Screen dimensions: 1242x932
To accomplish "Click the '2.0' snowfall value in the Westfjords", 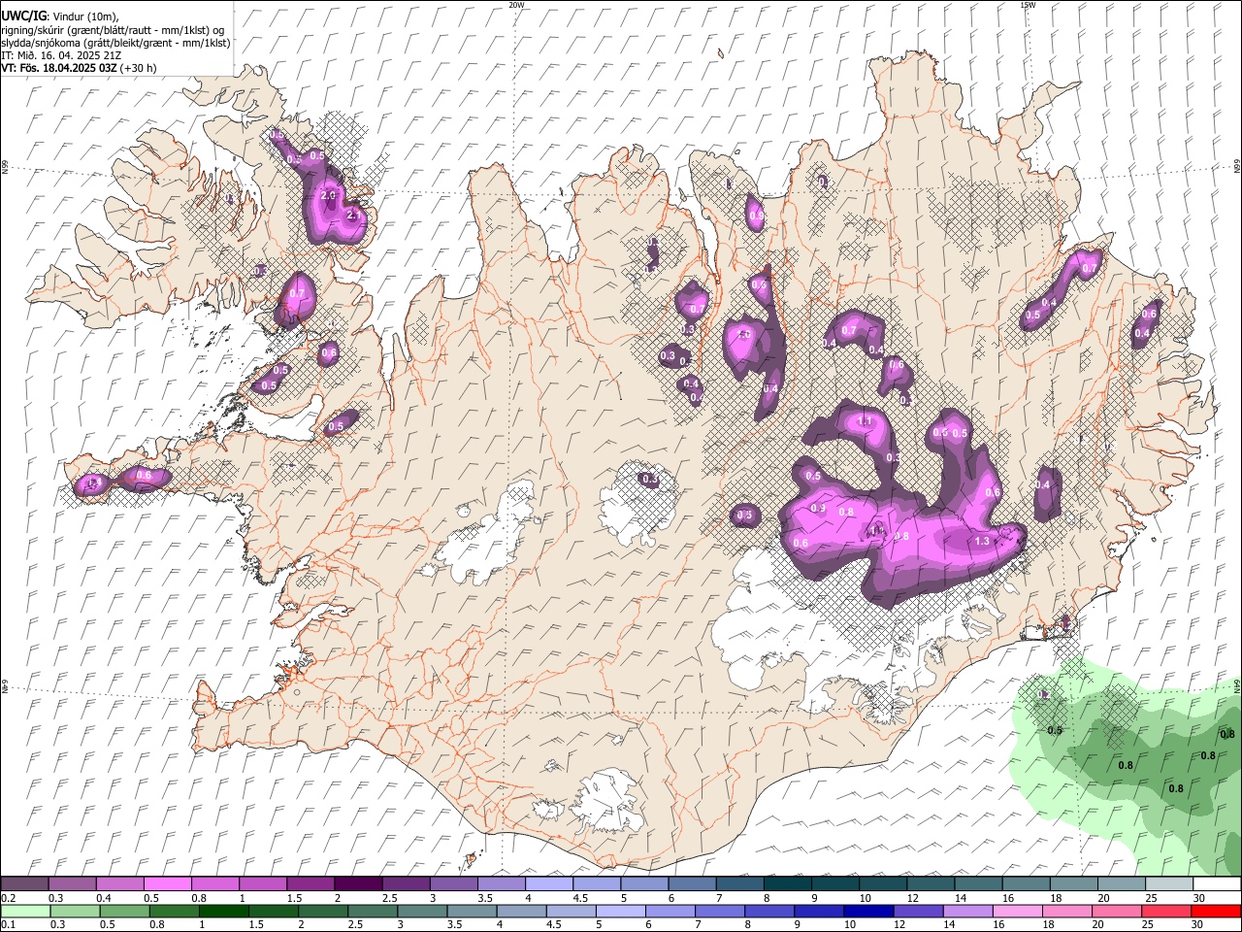I will pos(327,195).
